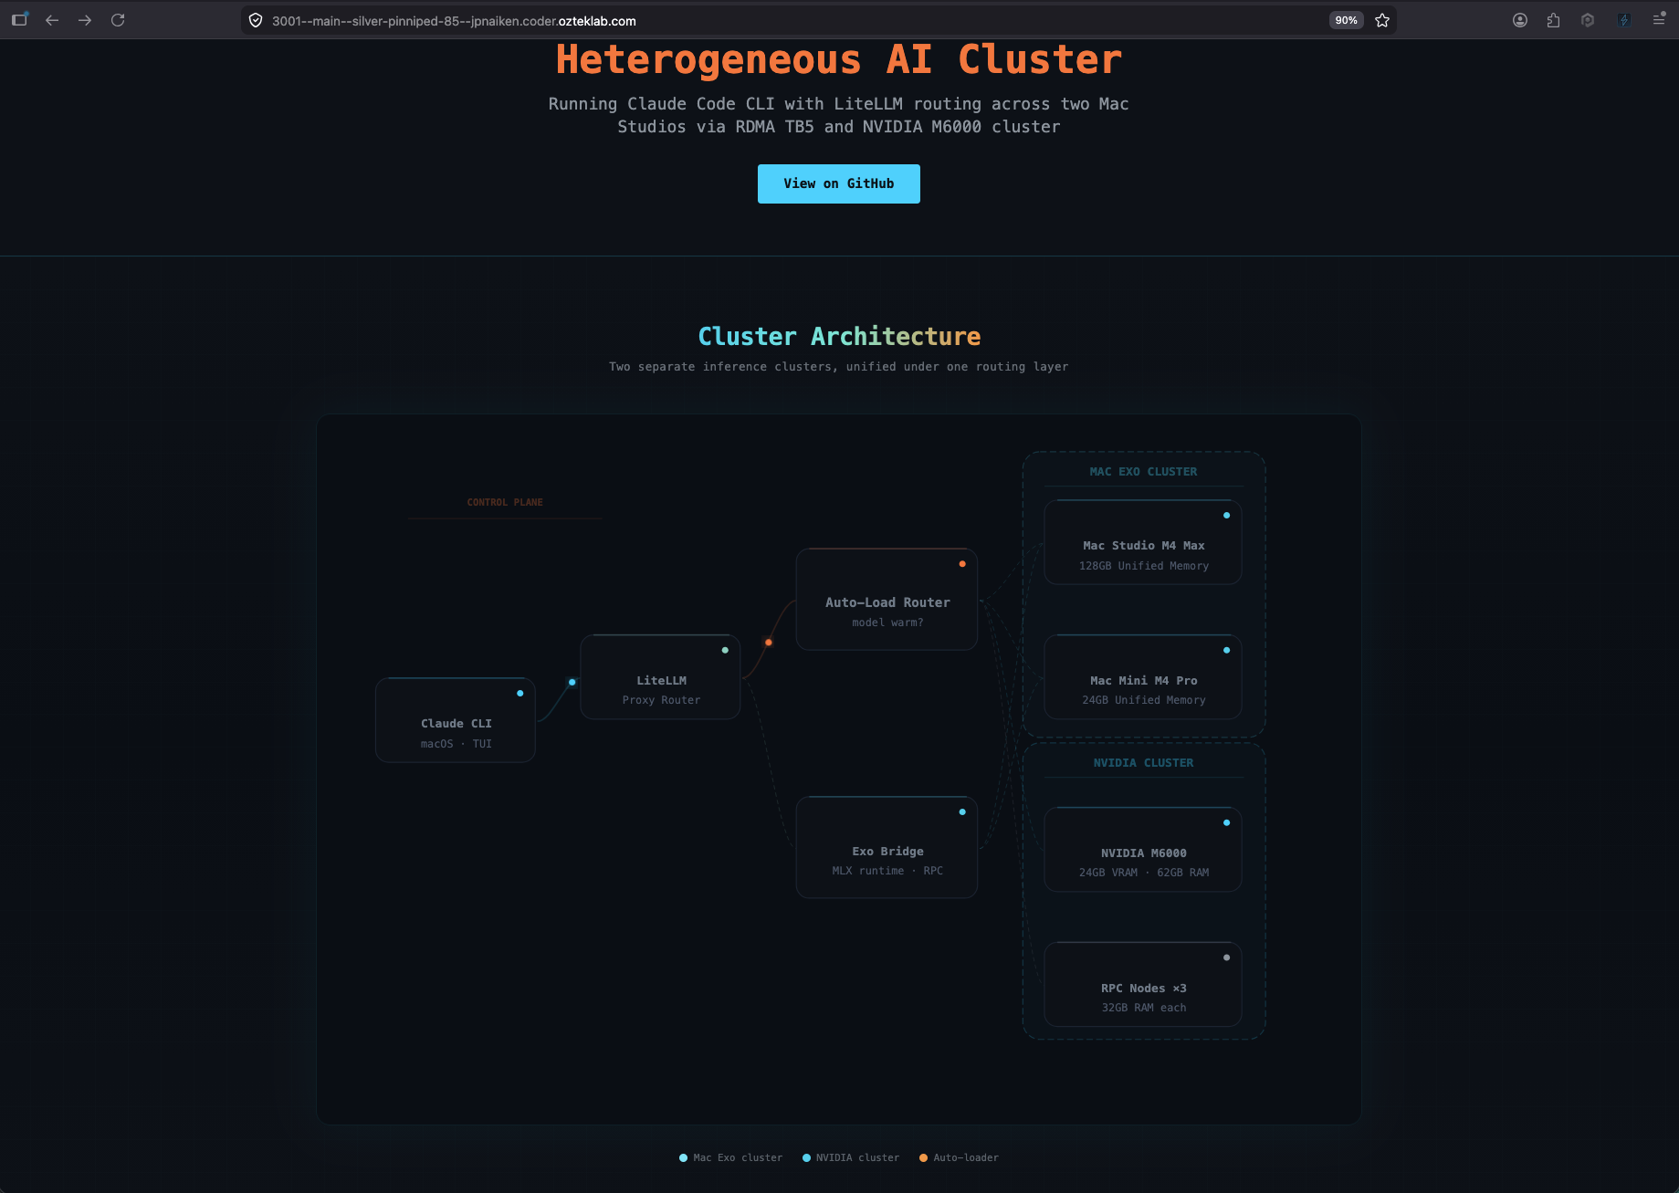Open the account profile icon
1679x1193 pixels.
click(x=1520, y=20)
